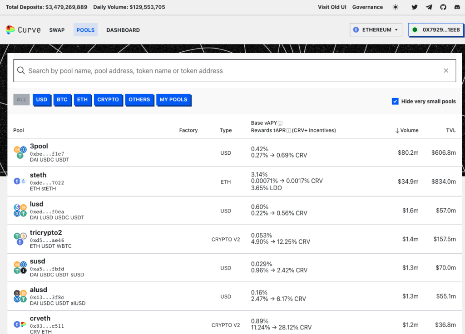This screenshot has width=465, height=334.
Task: Open the lusd pool name
Action: point(36,204)
